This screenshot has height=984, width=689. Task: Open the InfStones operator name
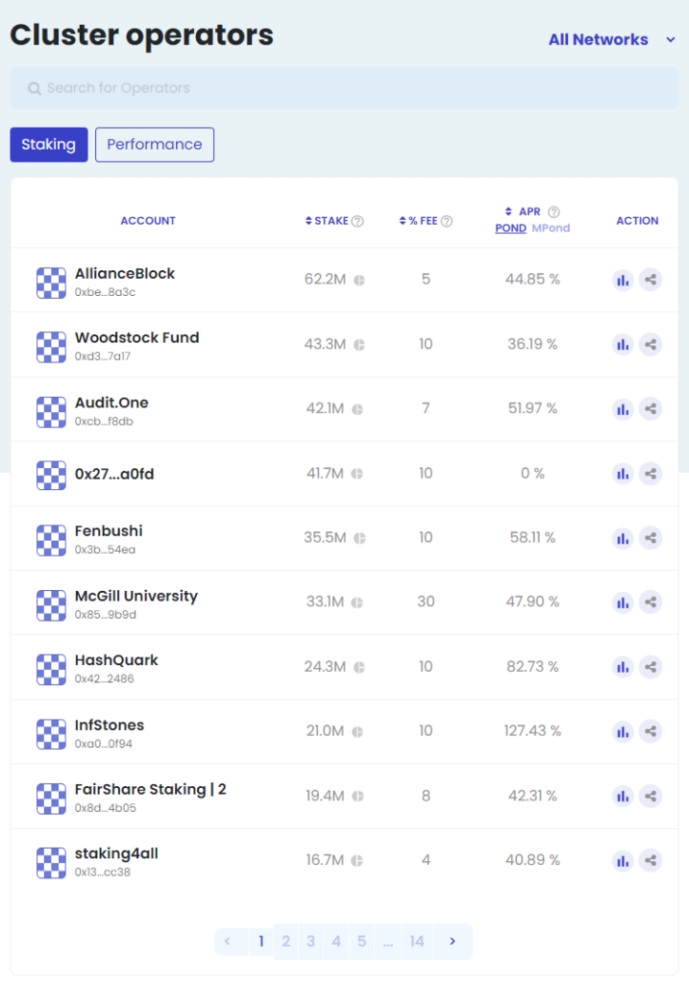pos(110,726)
